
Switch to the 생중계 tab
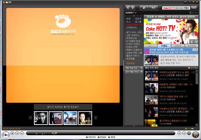pos(178,46)
